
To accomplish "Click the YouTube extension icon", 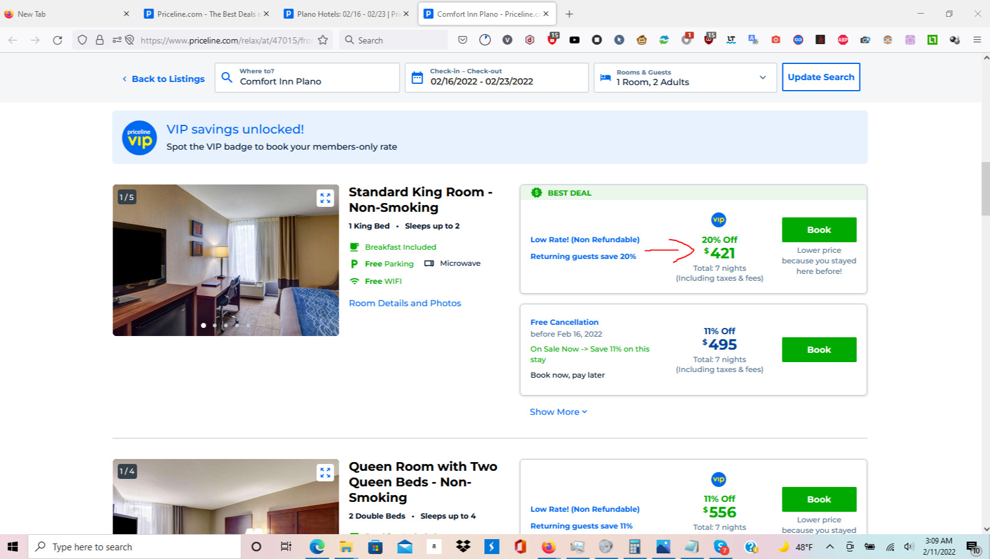I will [x=574, y=40].
